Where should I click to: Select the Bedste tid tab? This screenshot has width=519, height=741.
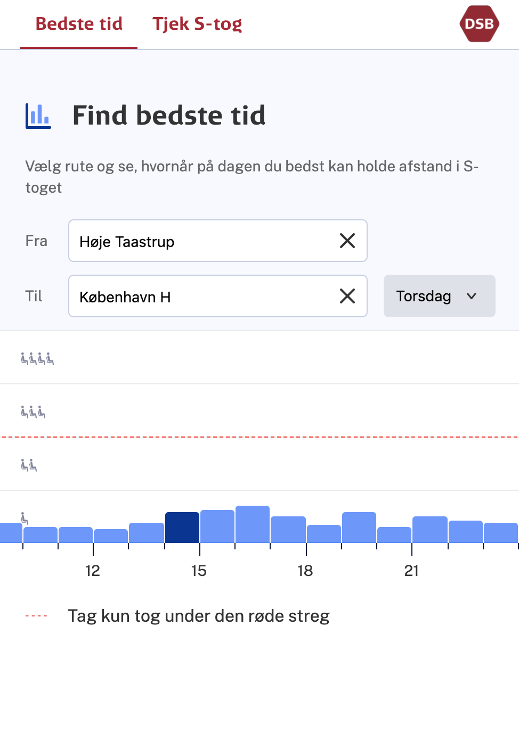[x=79, y=24]
